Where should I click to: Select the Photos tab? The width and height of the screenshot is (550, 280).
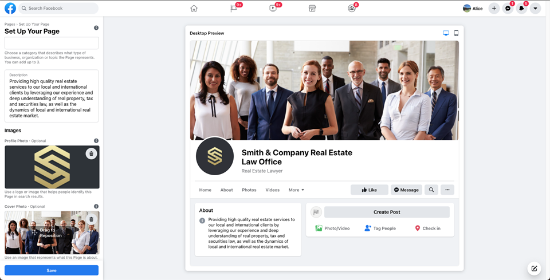(x=249, y=190)
